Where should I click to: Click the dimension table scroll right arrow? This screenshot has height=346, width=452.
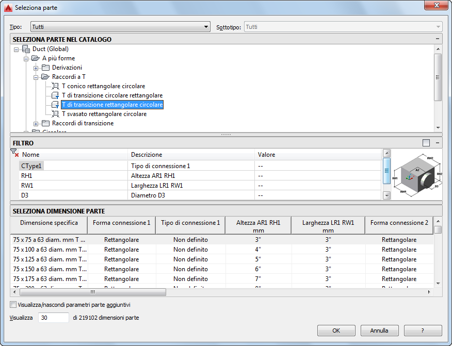(x=429, y=292)
